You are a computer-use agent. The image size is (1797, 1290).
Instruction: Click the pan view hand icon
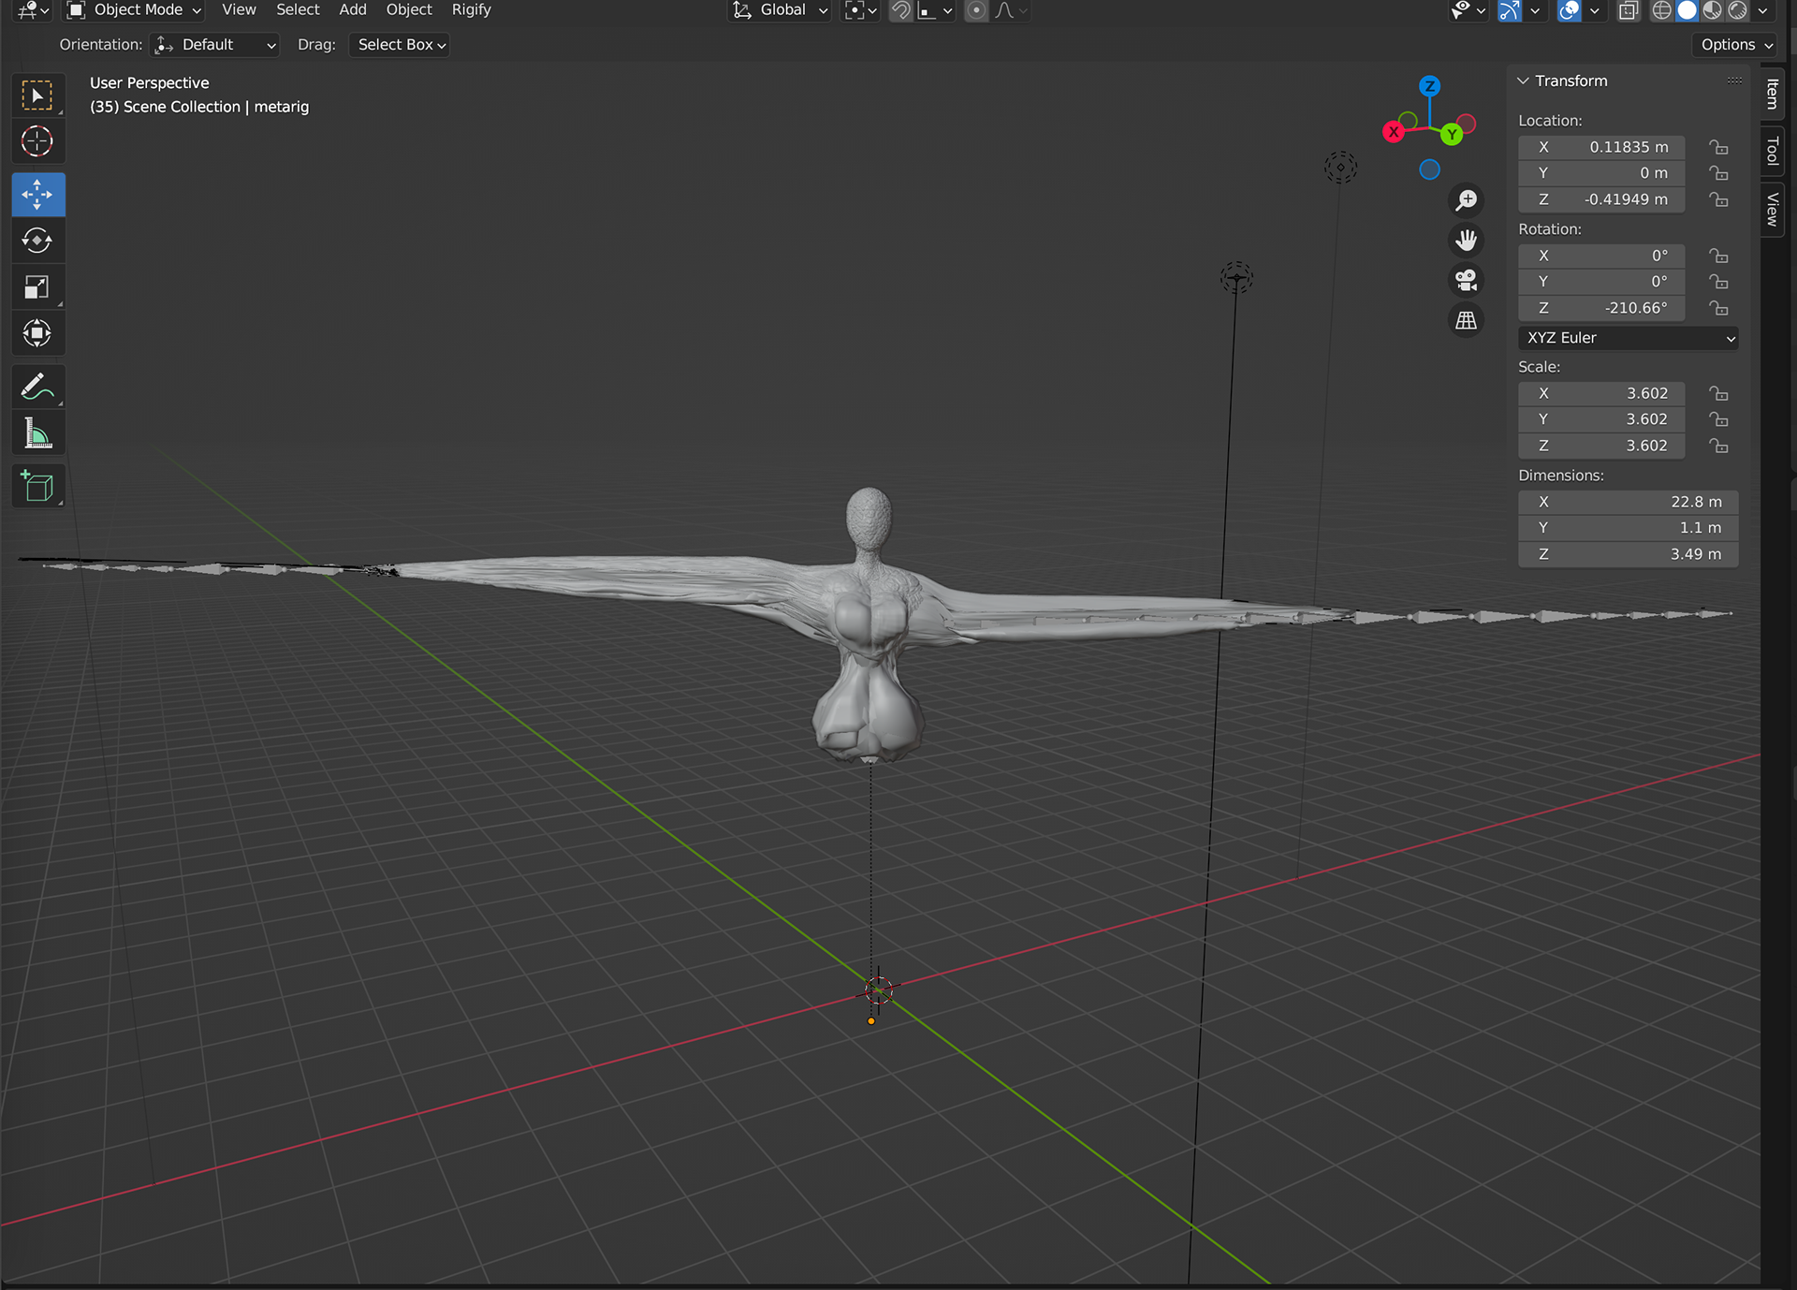[x=1466, y=241]
